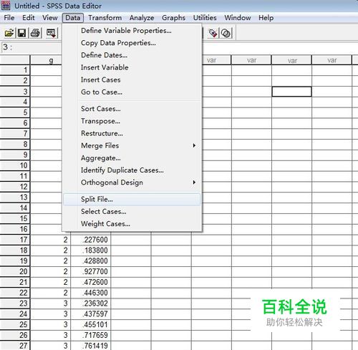Click the Open File toolbar icon
358x350 pixels.
click(9, 33)
